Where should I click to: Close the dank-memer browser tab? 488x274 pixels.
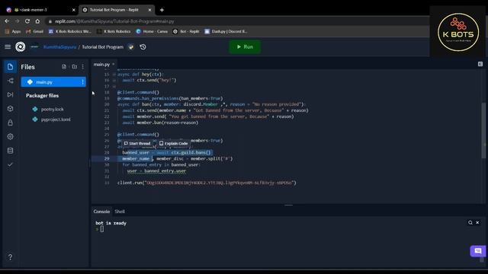pyautogui.click(x=74, y=10)
